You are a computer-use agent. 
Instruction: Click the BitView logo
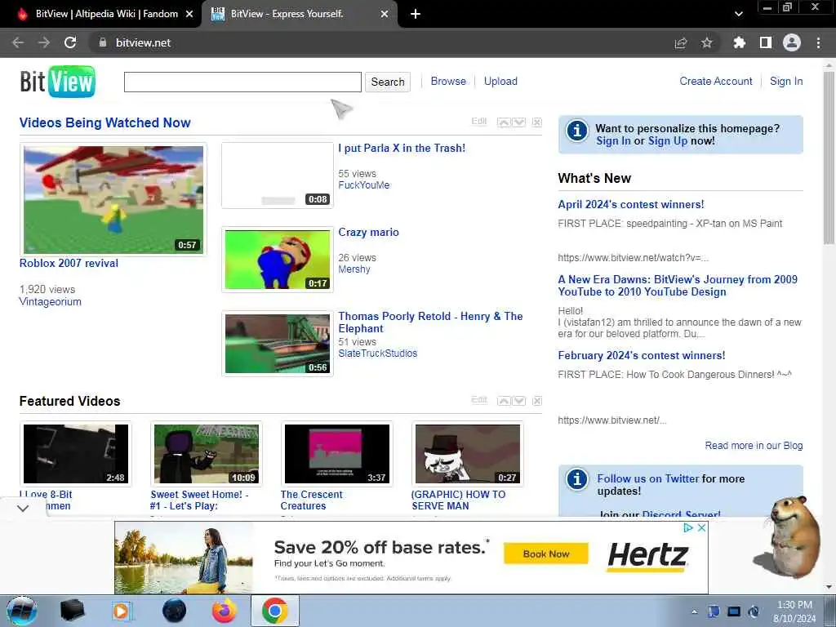point(58,82)
